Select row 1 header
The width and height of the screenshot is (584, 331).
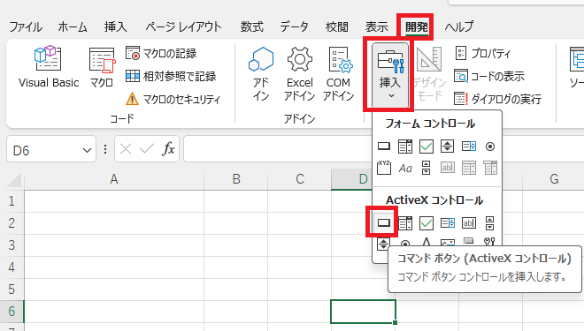[x=12, y=201]
